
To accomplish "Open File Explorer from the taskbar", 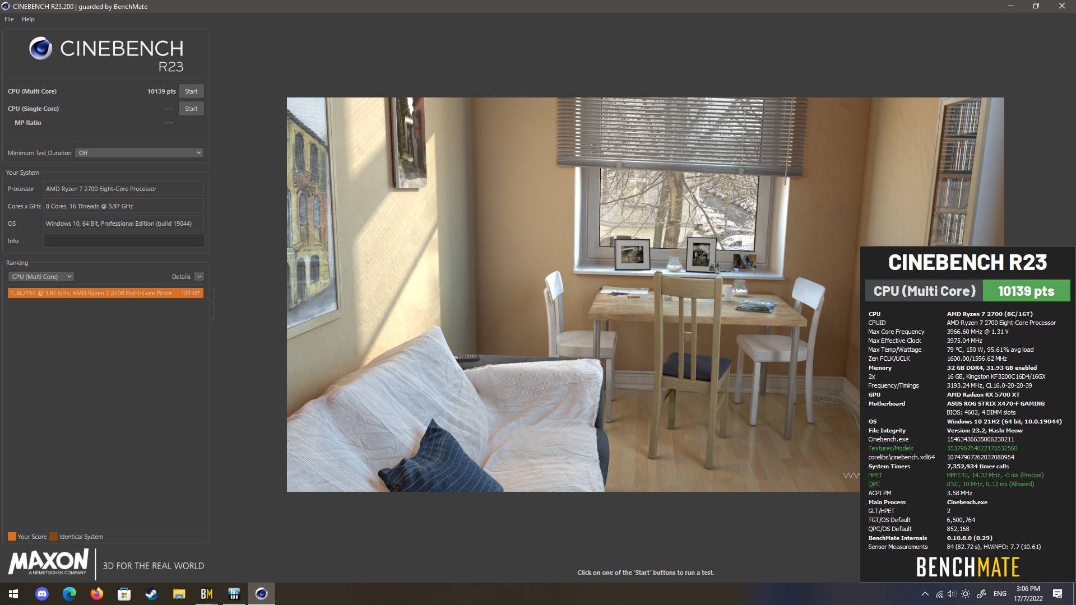I will (x=179, y=594).
